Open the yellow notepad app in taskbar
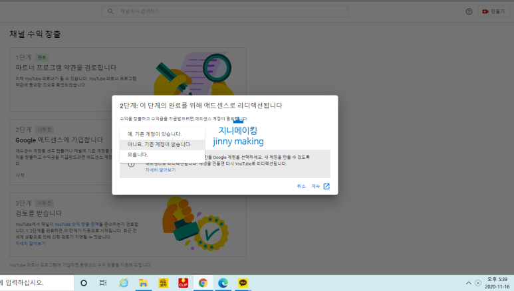514x291 pixels. [164, 283]
